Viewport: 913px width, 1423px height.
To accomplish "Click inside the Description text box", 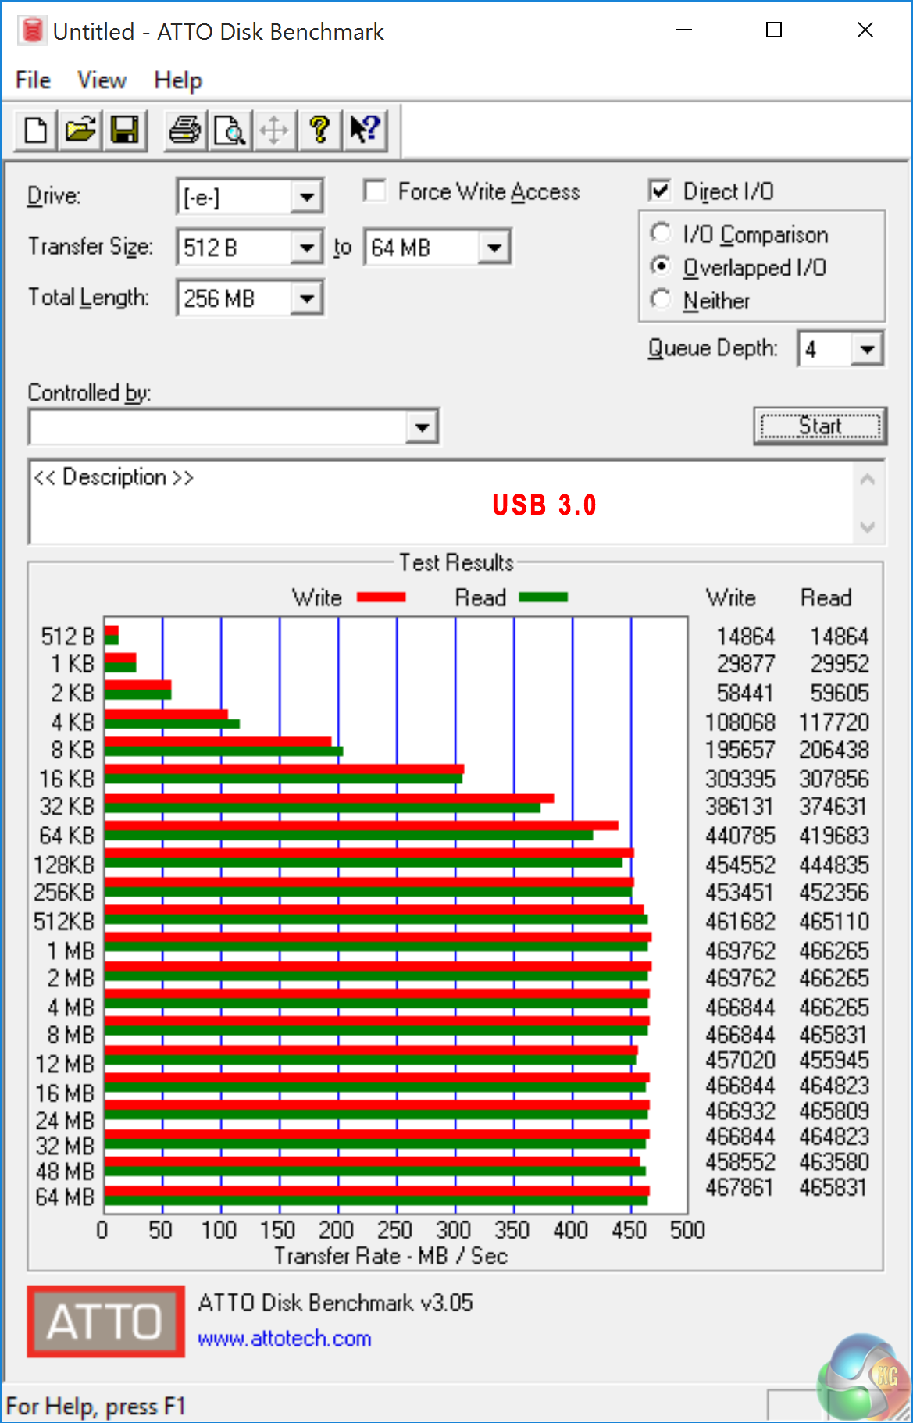I will 441,502.
